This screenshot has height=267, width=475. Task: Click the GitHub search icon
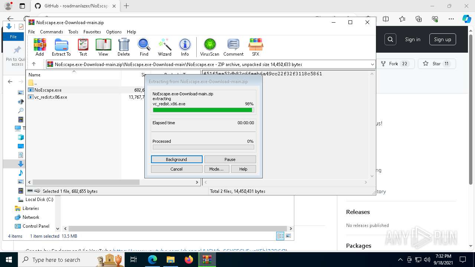(390, 40)
